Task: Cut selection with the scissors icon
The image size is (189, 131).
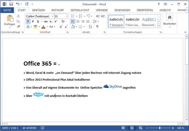Action: [x=18, y=16]
